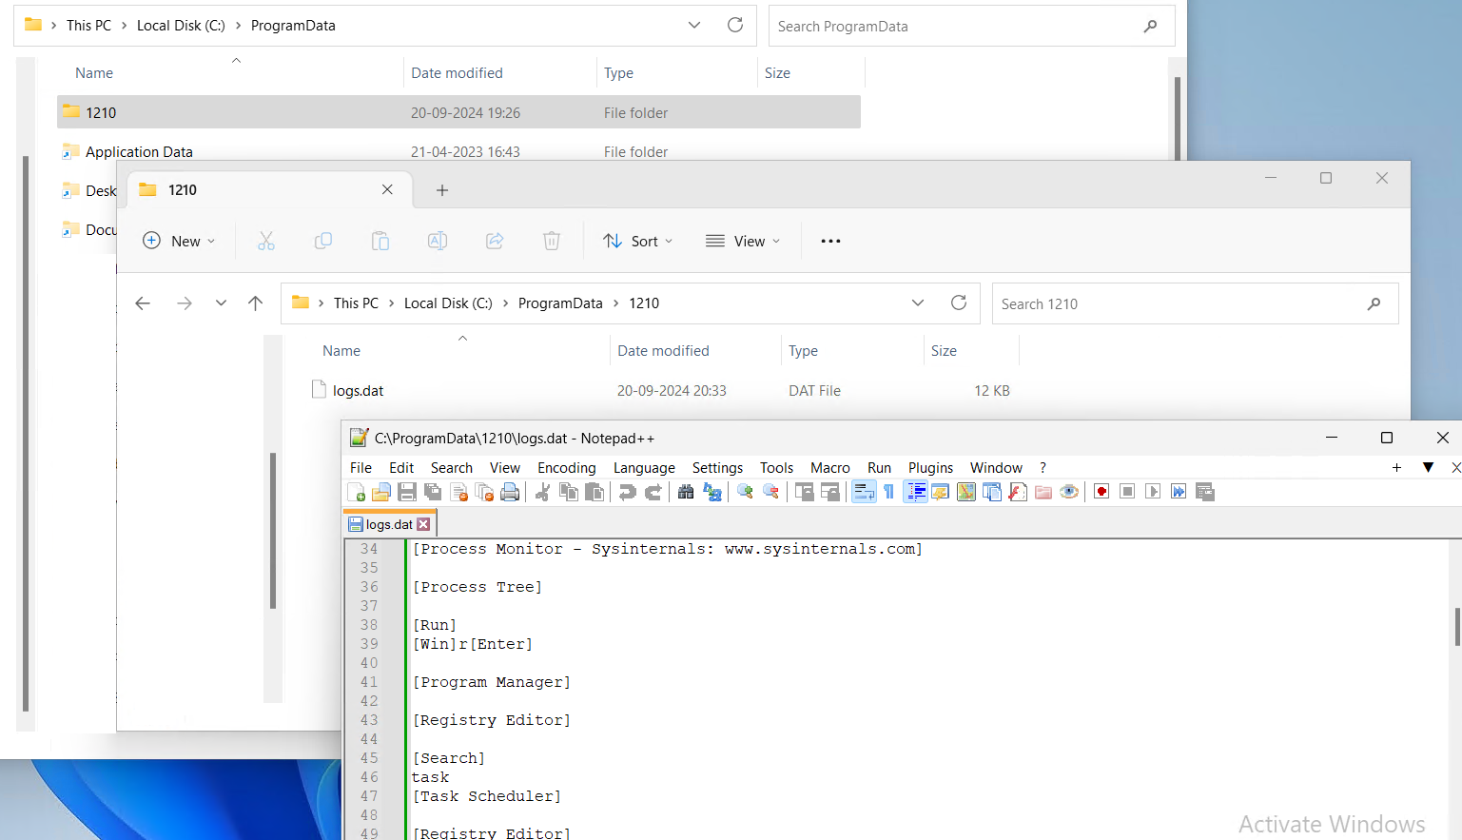Viewport: 1462px width, 840px height.
Task: Click the Undo arrow in Notepad++ toolbar
Action: [x=627, y=492]
